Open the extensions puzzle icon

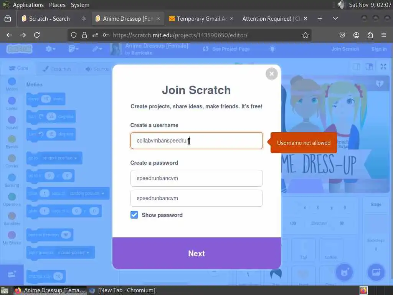tap(370, 35)
